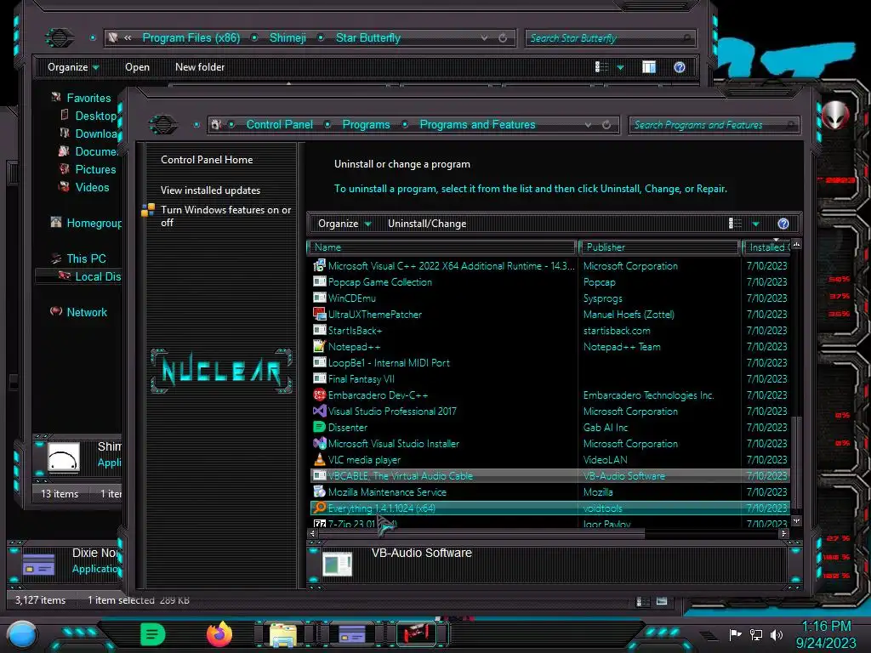Image resolution: width=871 pixels, height=653 pixels.
Task: Click the Microsoft Visual C++ 2022 runtime icon
Action: [320, 265]
